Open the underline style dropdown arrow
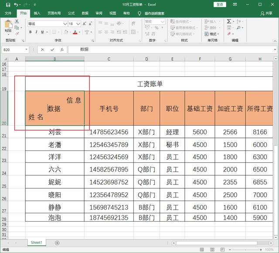The image size is (279, 253). (47, 32)
